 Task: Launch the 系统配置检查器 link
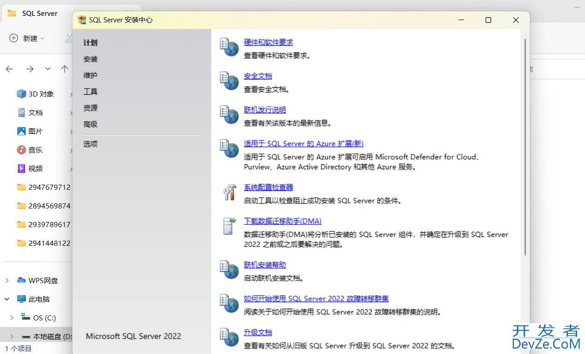268,187
